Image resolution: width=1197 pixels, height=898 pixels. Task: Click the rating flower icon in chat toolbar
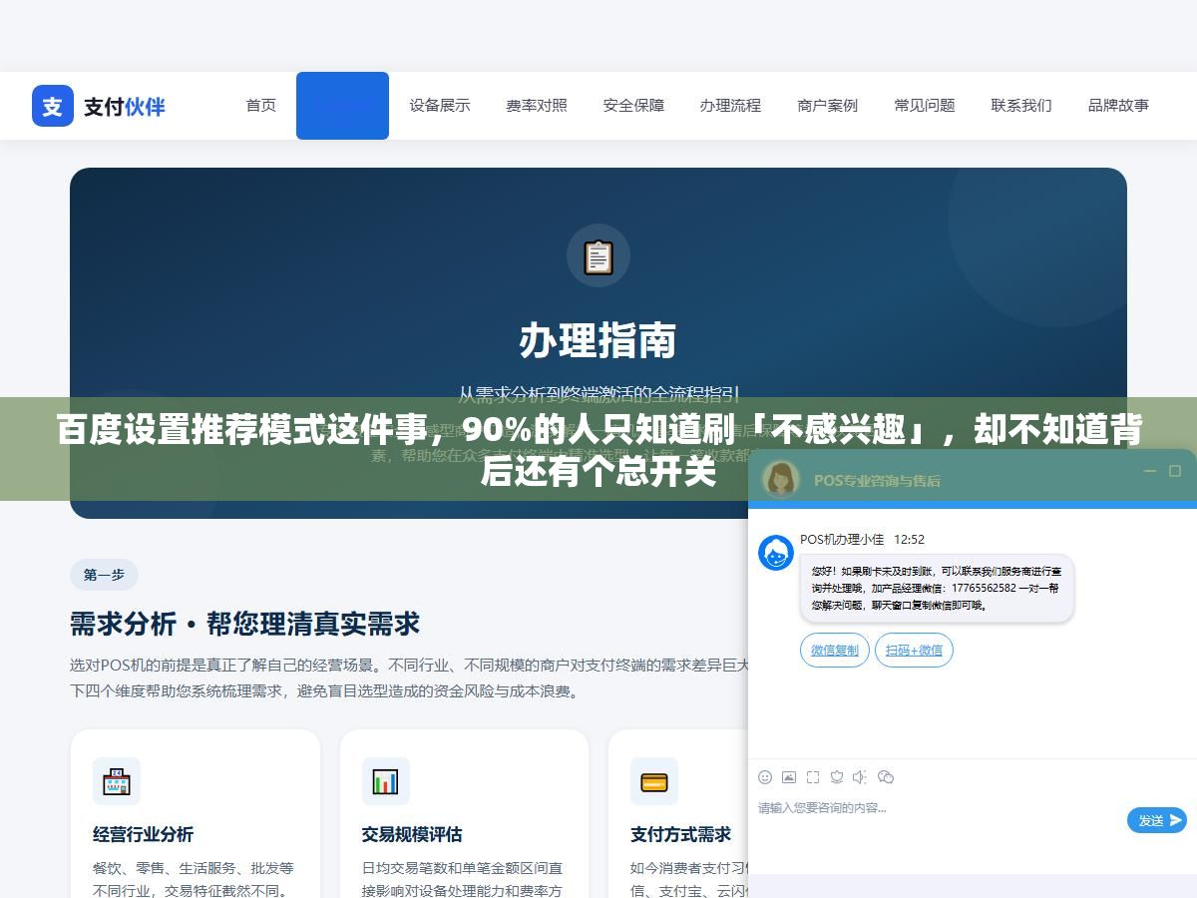(x=837, y=776)
